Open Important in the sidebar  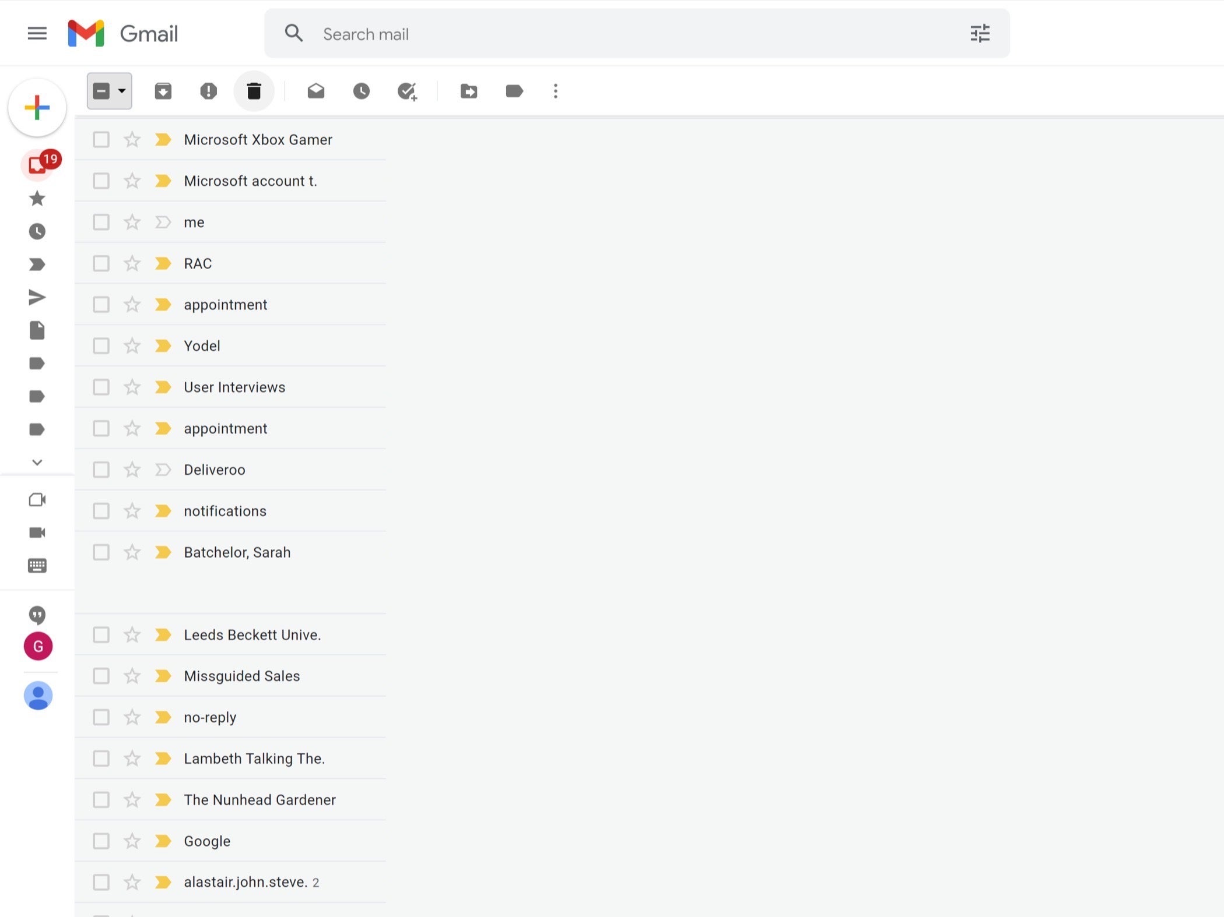pos(37,264)
